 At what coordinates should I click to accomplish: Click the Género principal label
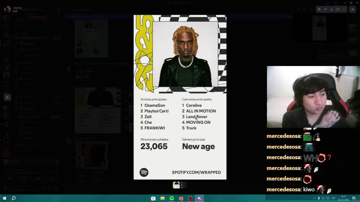193,139
